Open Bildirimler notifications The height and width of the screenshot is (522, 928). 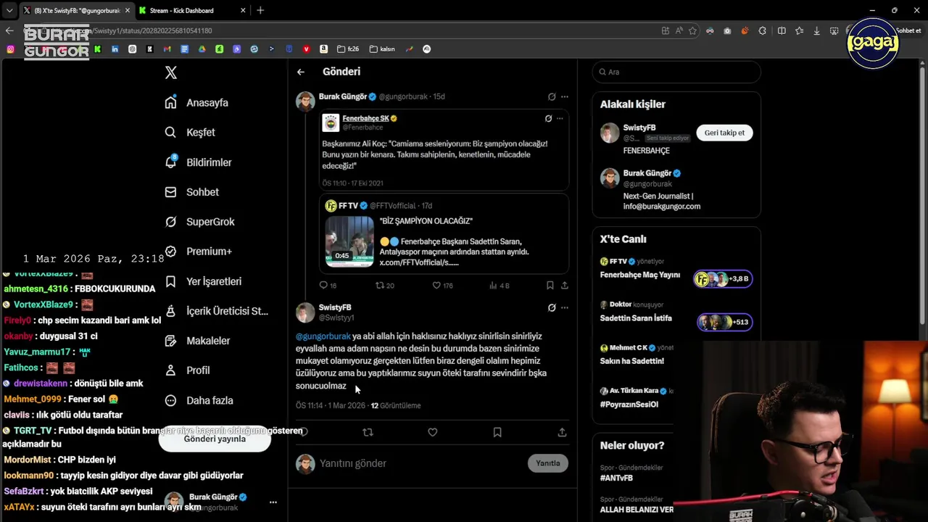(198, 162)
